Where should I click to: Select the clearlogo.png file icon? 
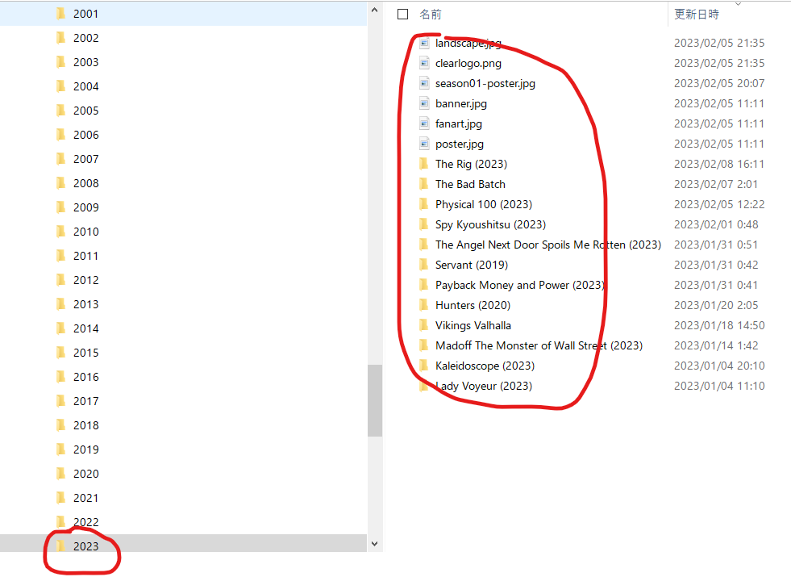424,63
